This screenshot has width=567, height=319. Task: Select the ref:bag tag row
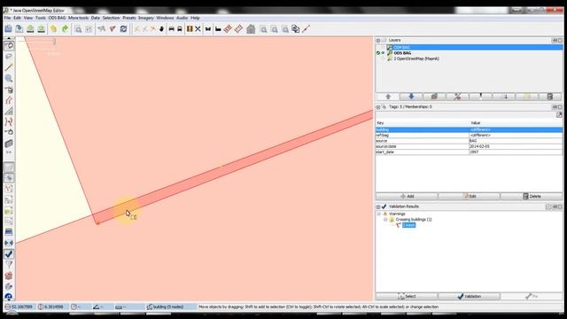click(x=469, y=136)
